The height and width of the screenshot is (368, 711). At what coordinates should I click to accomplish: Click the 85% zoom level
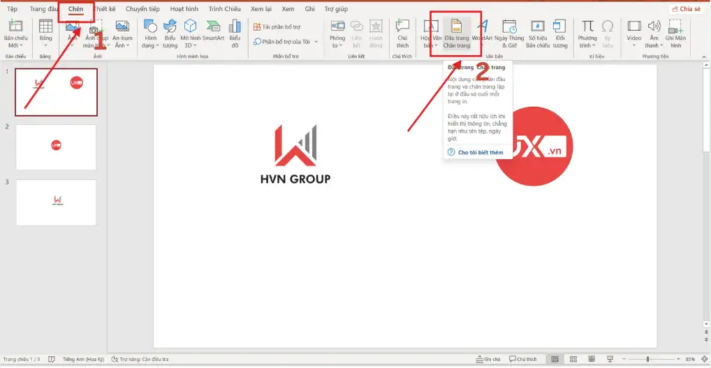pyautogui.click(x=691, y=359)
